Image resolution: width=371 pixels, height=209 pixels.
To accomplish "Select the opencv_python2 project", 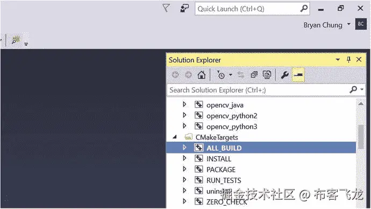I will [x=232, y=116].
